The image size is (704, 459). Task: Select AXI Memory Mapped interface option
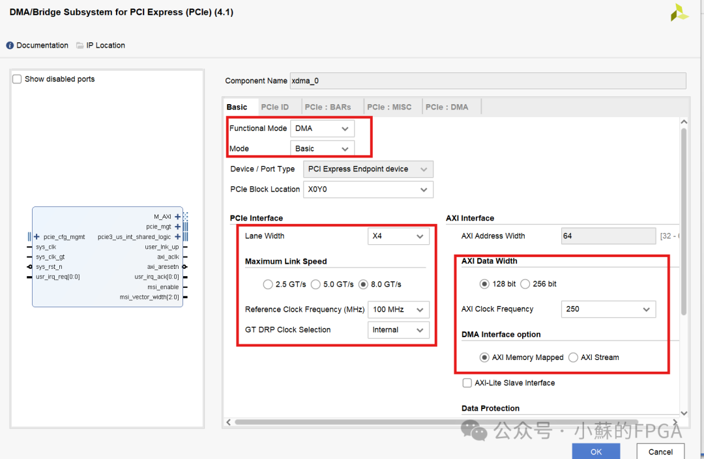pos(484,357)
